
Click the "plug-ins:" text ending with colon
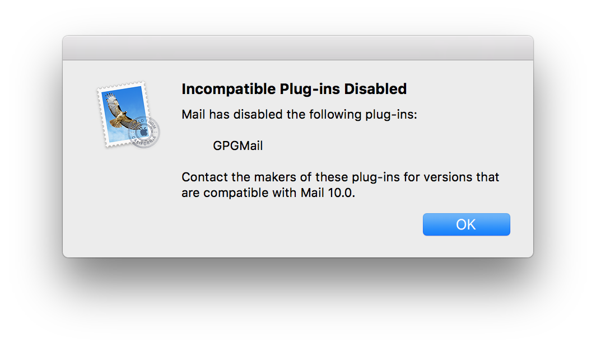click(x=391, y=115)
